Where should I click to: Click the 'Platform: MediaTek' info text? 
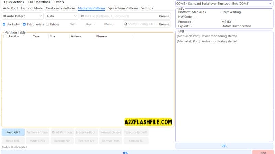pos(192,12)
